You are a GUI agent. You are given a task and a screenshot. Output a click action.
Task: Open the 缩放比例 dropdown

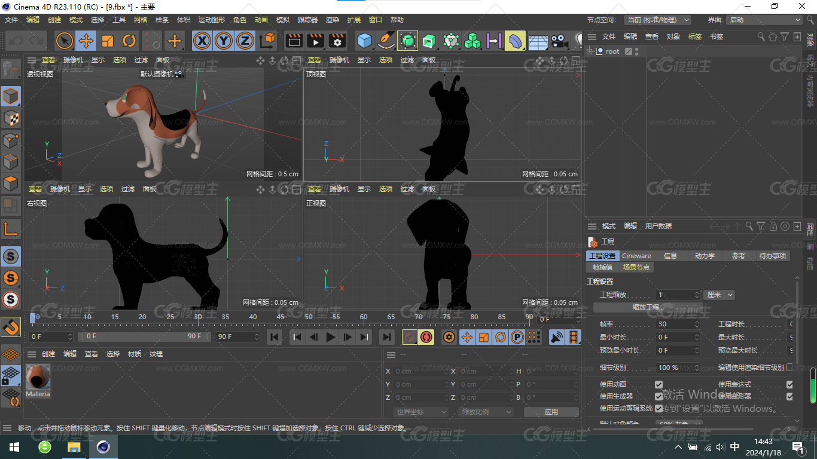click(x=486, y=412)
